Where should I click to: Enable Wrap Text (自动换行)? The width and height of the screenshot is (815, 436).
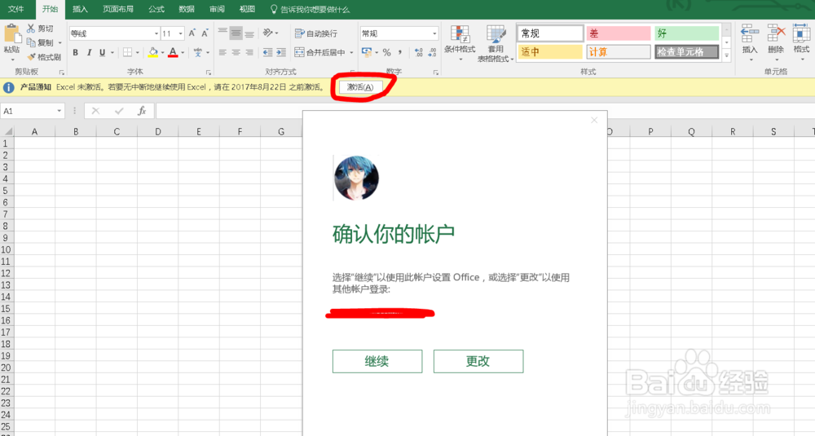[x=316, y=33]
